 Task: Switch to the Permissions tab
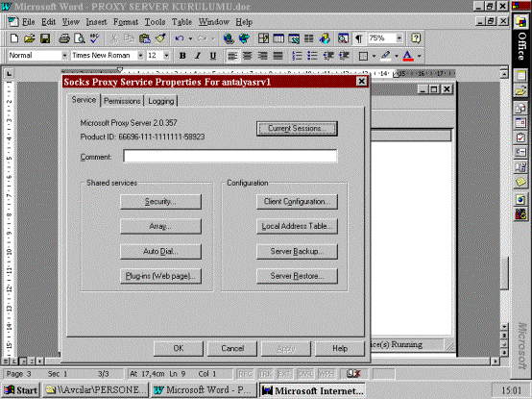[x=122, y=101]
